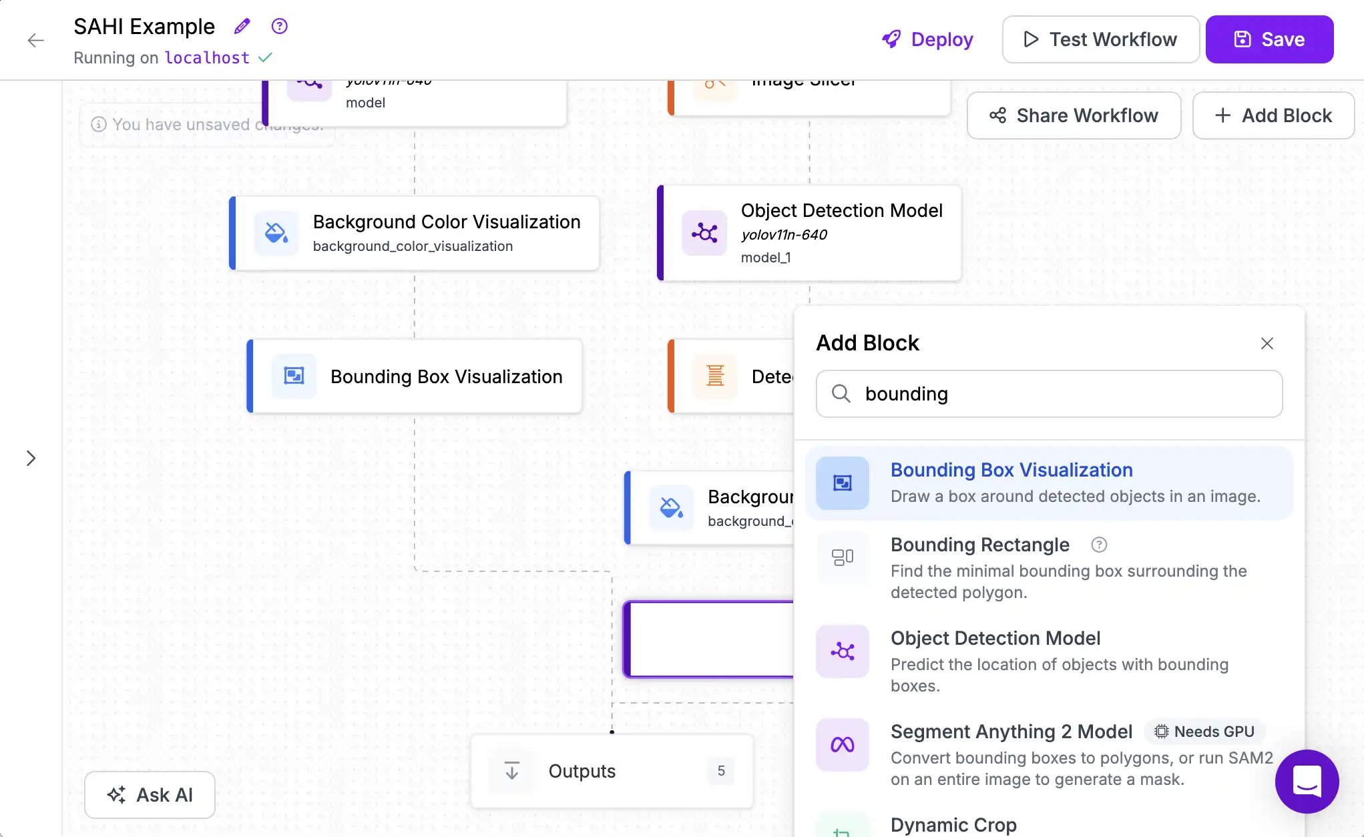Select the Object Detection Model model_1 node

(x=809, y=233)
